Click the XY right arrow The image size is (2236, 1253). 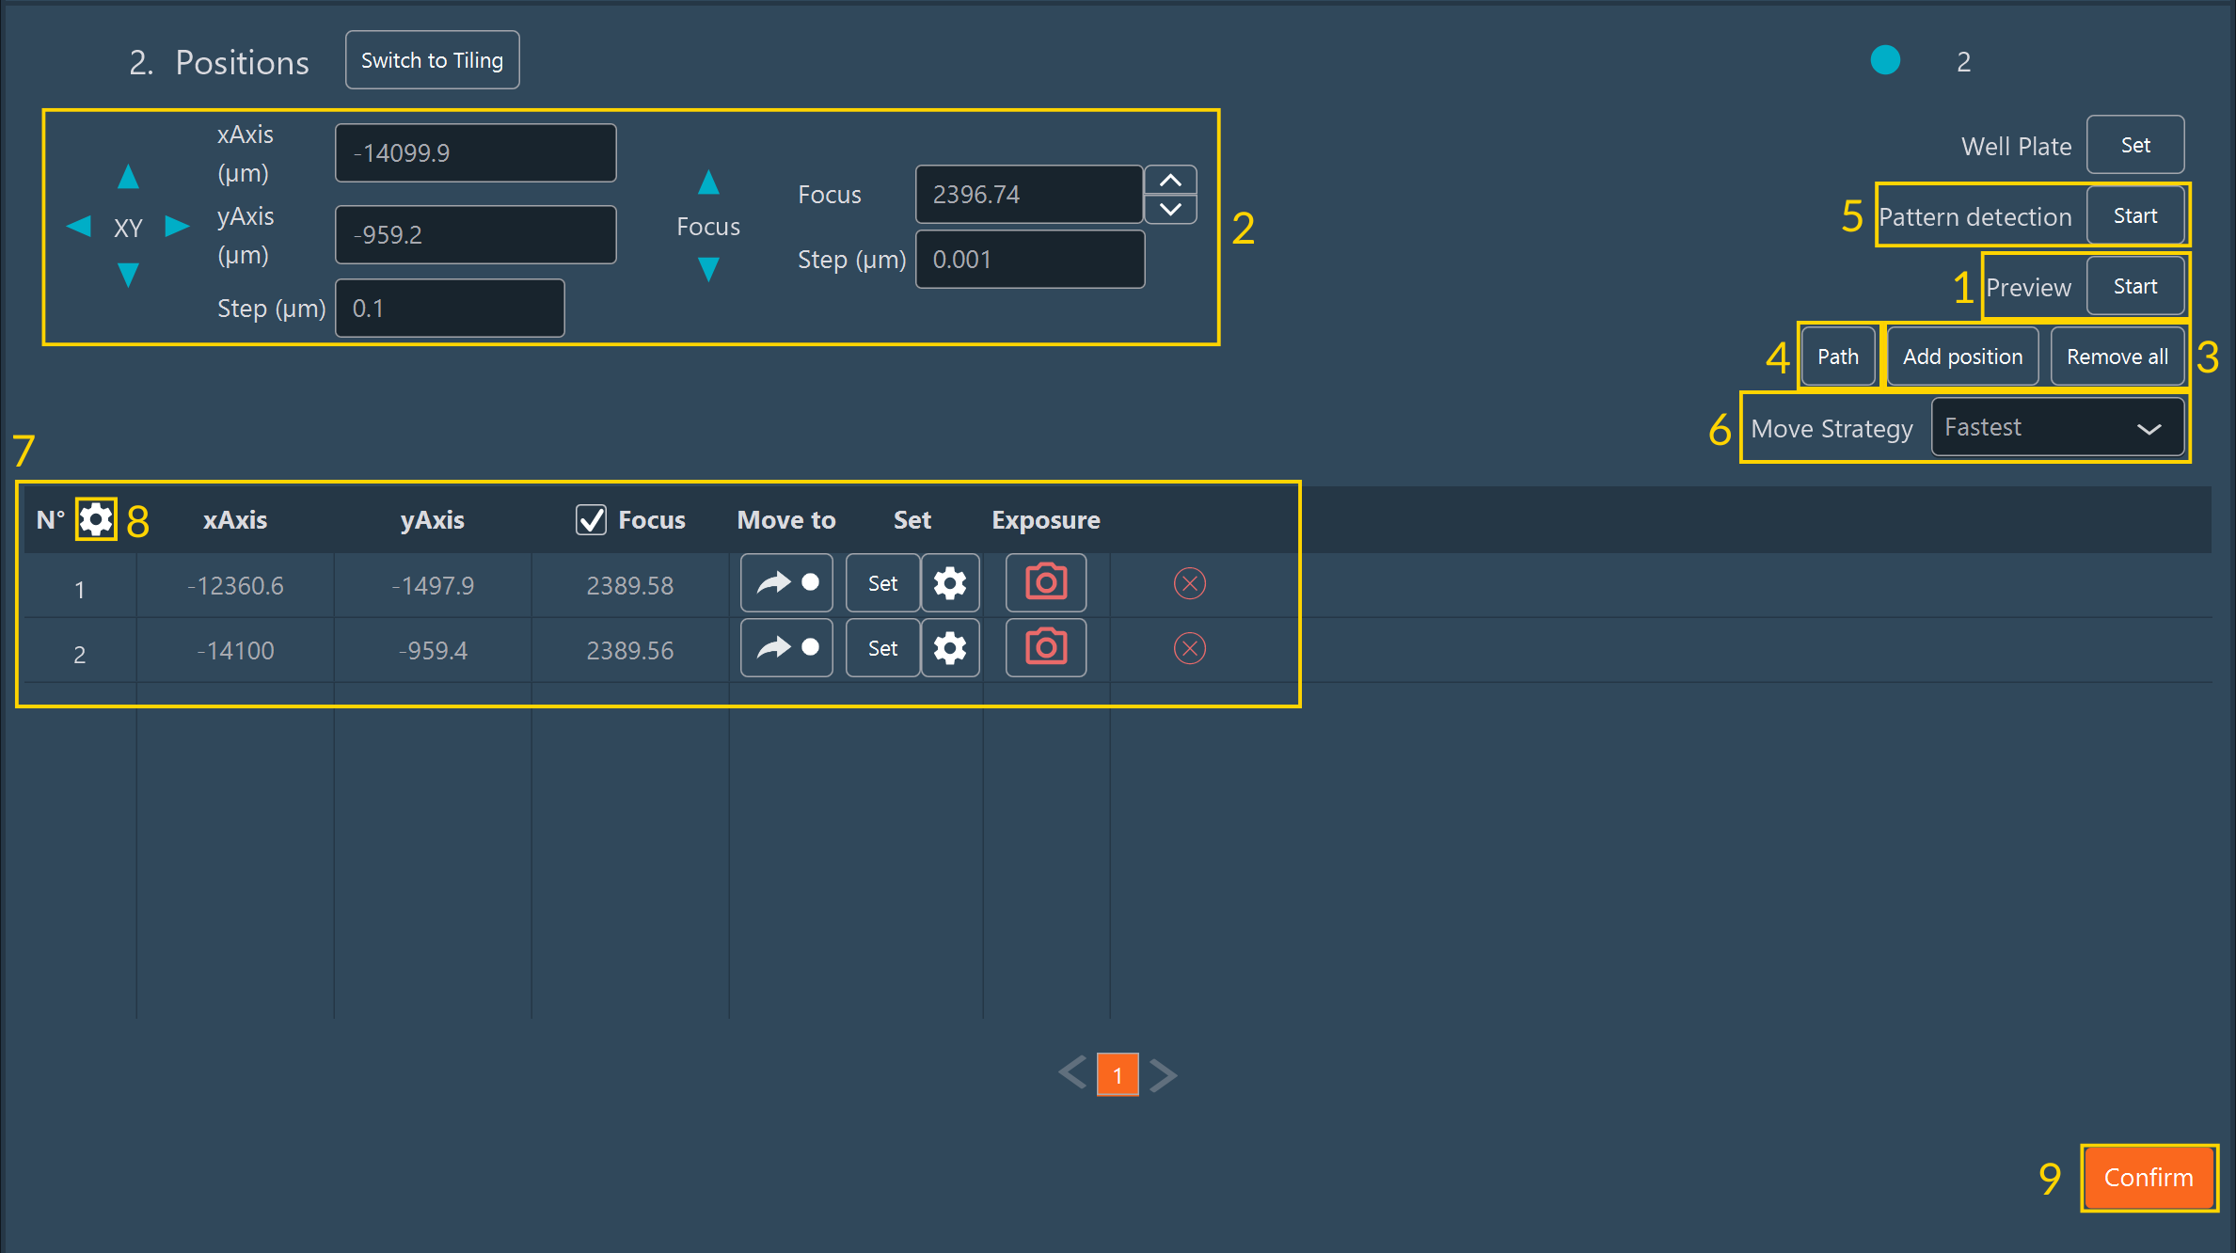[x=177, y=227]
